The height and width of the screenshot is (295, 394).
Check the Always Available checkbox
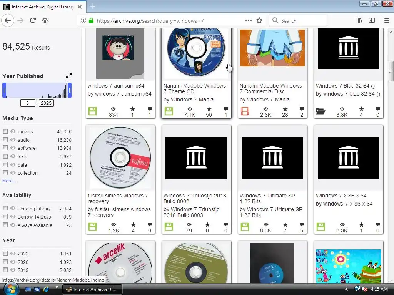pyautogui.click(x=5, y=225)
